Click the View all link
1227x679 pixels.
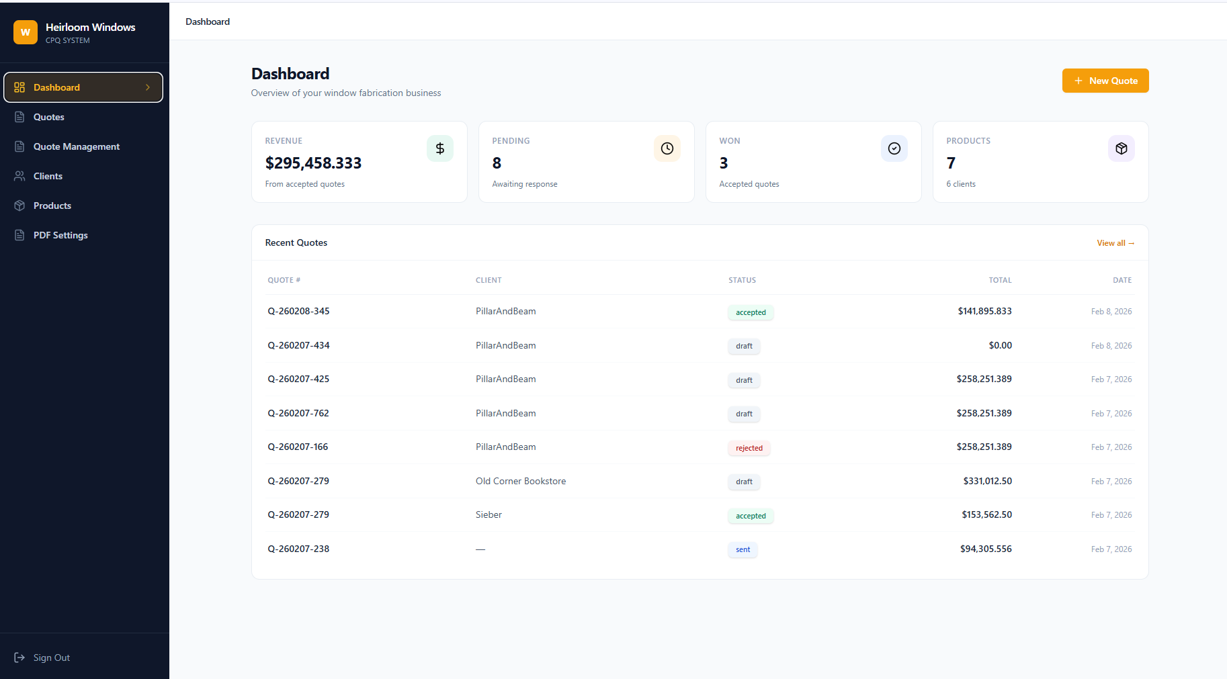(1115, 243)
